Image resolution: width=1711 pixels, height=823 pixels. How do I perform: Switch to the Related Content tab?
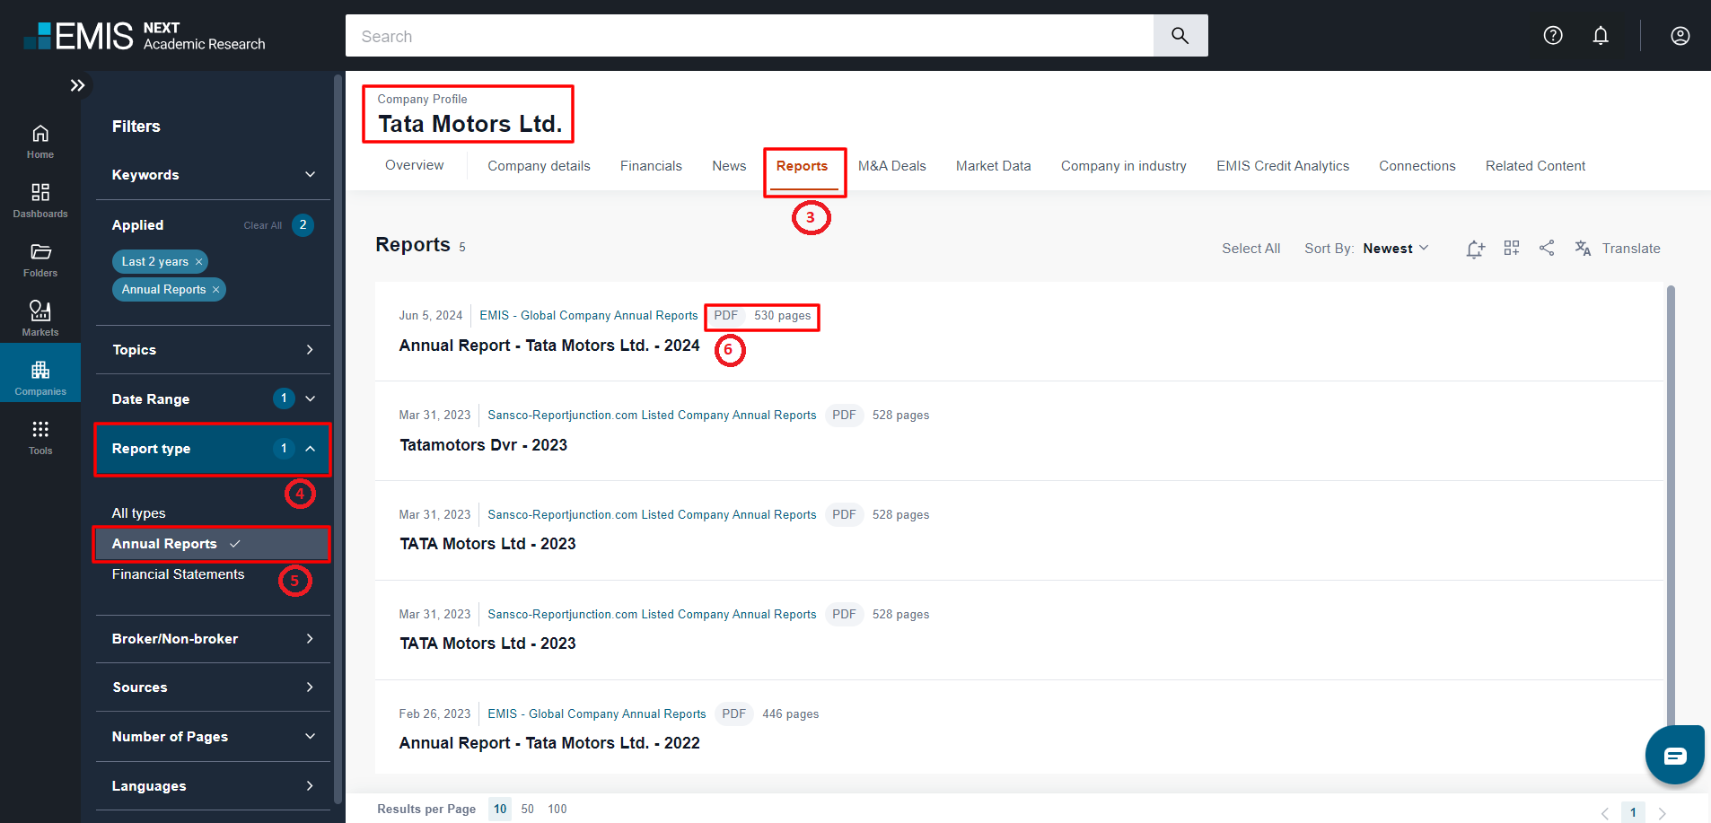point(1535,166)
